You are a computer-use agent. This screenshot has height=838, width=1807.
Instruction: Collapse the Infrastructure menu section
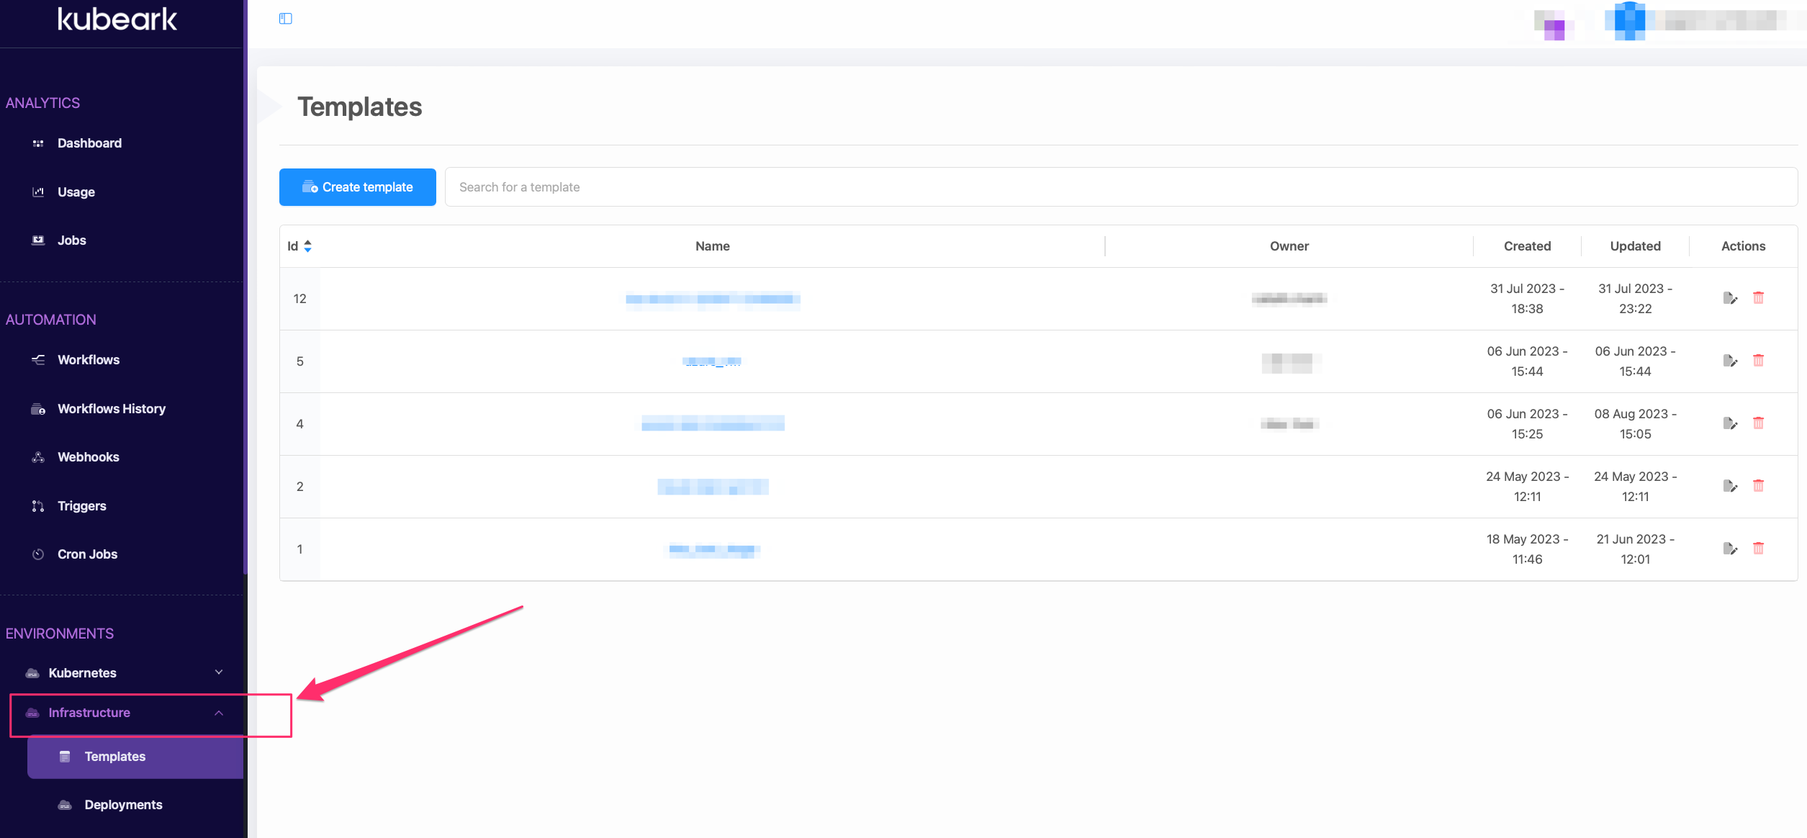coord(219,713)
